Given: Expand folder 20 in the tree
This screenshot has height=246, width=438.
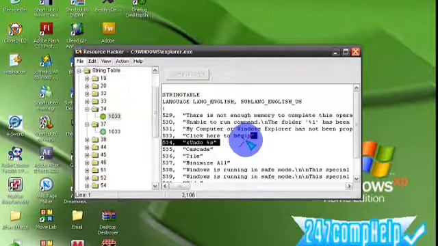Looking at the screenshot, I should click(87, 86).
